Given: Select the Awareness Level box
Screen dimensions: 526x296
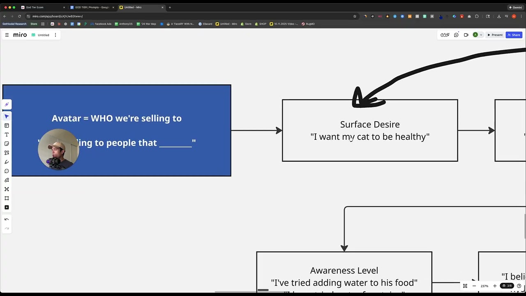Looking at the screenshot, I should tap(344, 273).
